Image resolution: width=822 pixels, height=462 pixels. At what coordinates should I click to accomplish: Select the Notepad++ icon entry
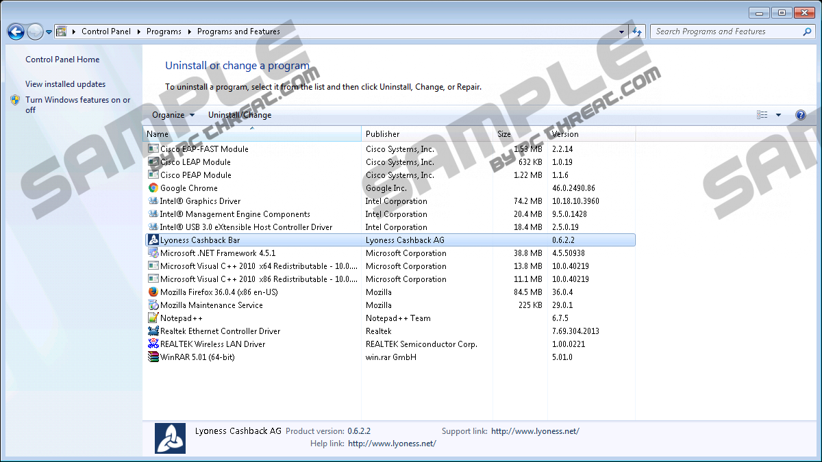pyautogui.click(x=153, y=318)
